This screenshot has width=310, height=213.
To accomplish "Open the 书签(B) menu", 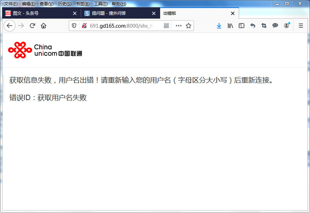I will click(82, 3).
